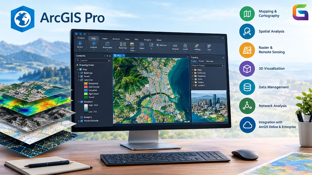This screenshot has height=175, width=312.
Task: Switch to the Insert ribbon tab
Action: pos(105,39)
